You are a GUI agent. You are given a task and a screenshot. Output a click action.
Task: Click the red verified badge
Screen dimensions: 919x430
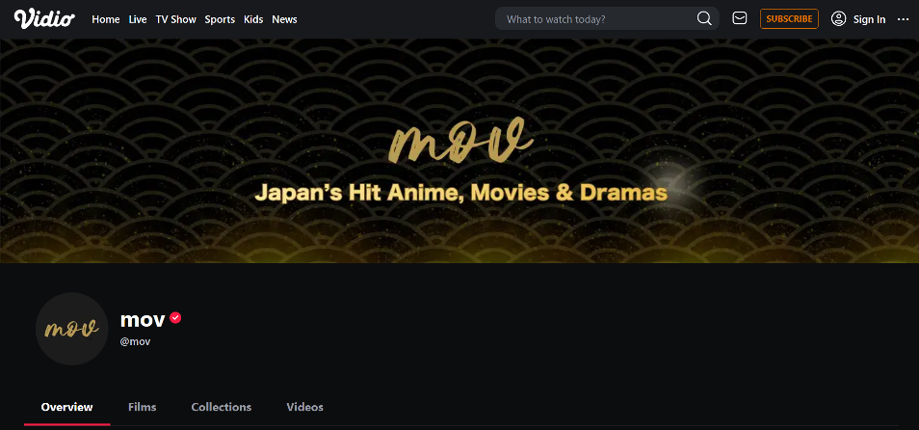coord(175,318)
